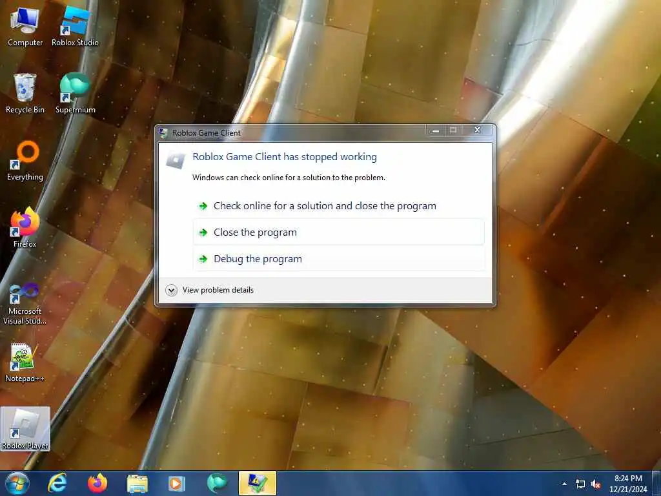Expand View problem details

pos(210,290)
